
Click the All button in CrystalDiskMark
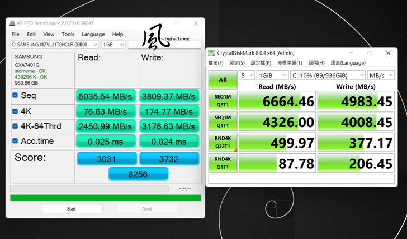tap(223, 80)
